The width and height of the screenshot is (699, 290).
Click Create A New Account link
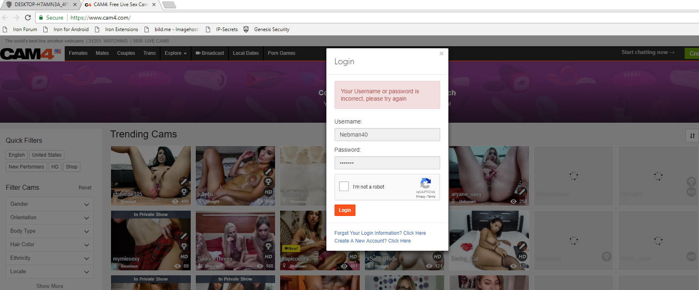tap(373, 241)
